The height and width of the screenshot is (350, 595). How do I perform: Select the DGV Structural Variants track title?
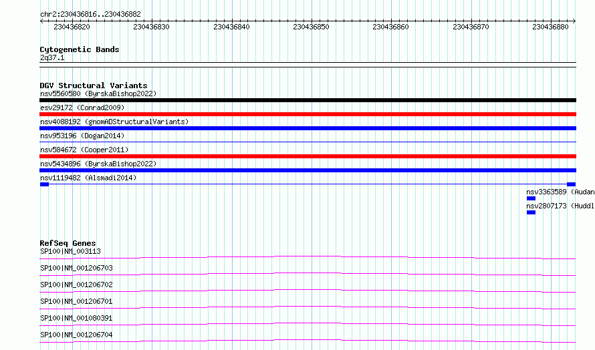94,85
